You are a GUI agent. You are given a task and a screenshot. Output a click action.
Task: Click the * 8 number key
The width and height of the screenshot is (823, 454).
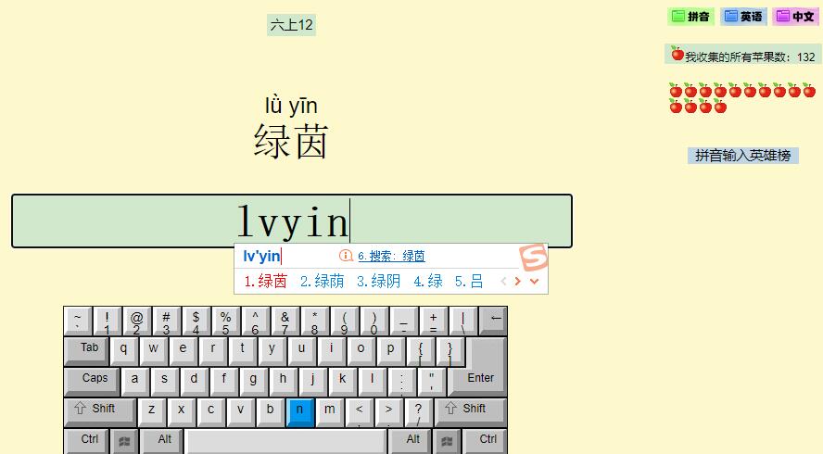coord(315,321)
